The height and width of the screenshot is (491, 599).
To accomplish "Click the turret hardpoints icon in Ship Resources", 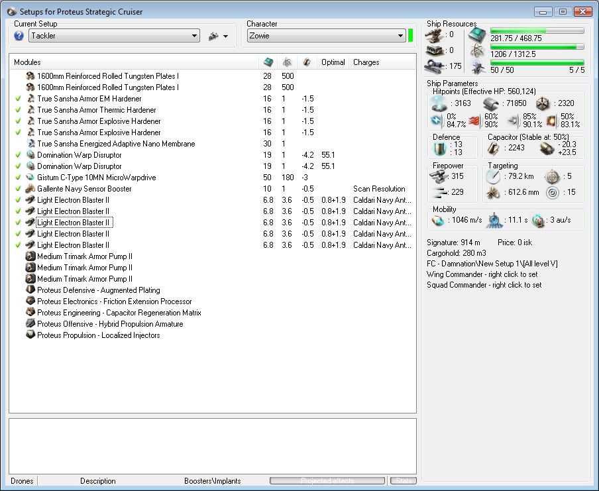I will point(435,36).
